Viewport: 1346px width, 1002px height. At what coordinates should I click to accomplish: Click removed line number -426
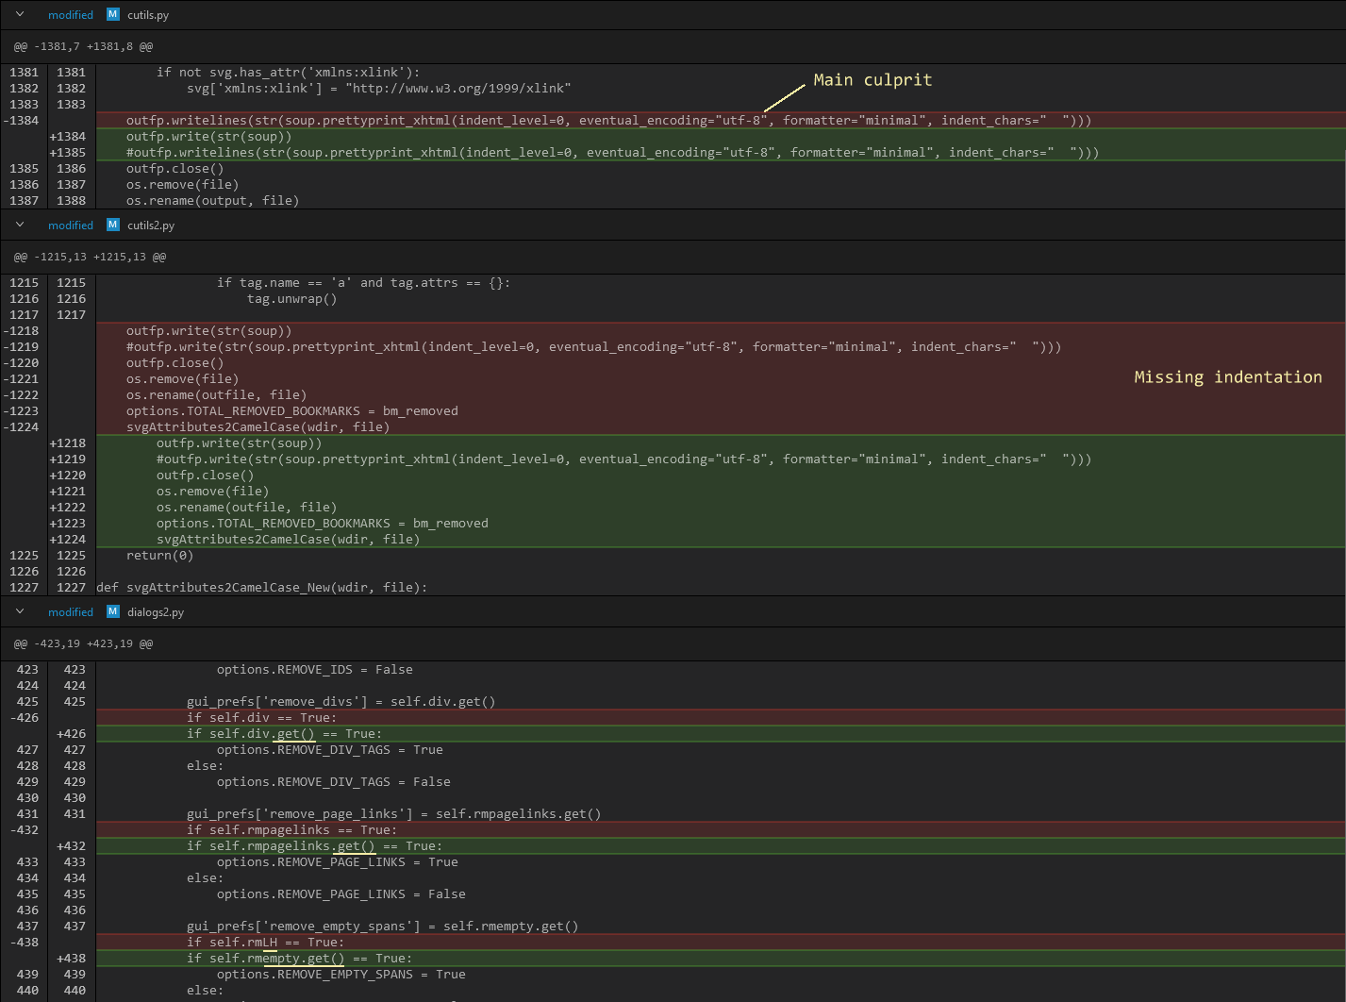(x=25, y=718)
